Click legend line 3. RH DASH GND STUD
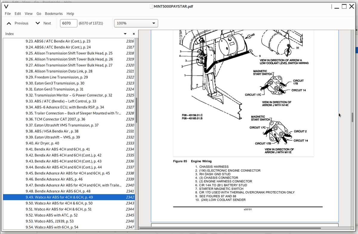This screenshot has height=234, width=358. tap(213, 174)
